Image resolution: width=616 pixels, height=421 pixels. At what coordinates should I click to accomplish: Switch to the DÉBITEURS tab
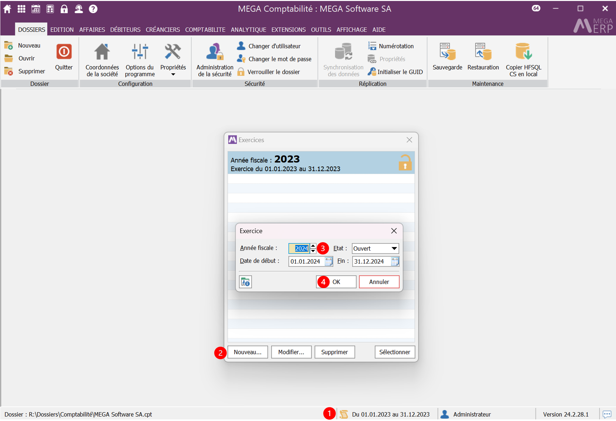(125, 29)
